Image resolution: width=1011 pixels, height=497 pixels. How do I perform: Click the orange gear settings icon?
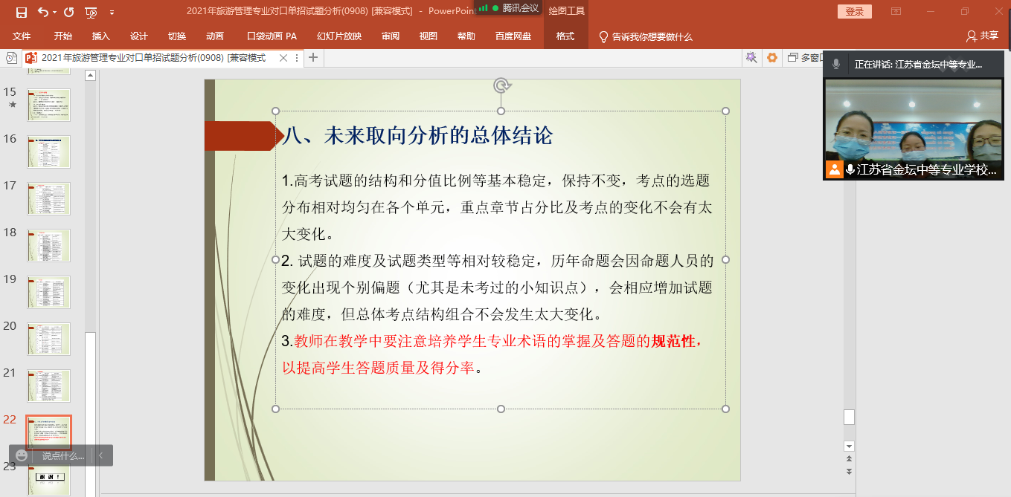[x=772, y=58]
